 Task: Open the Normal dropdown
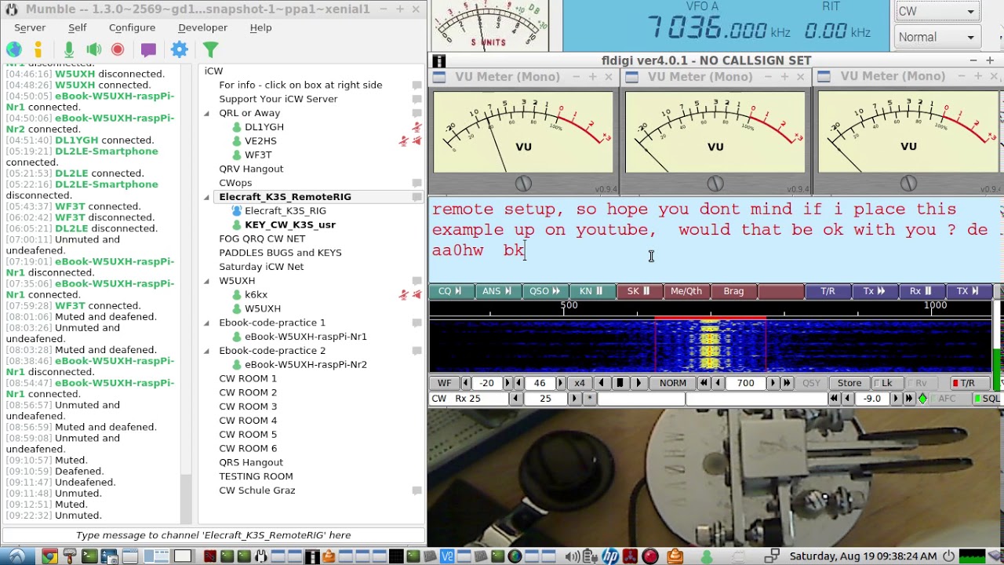[x=937, y=37]
